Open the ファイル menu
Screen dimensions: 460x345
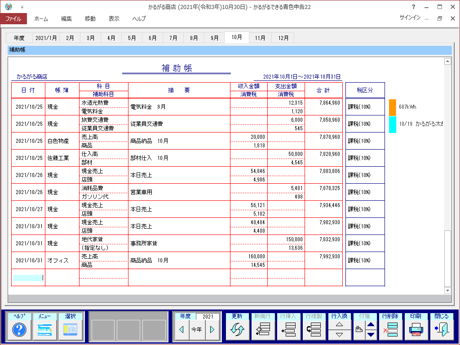[13, 19]
